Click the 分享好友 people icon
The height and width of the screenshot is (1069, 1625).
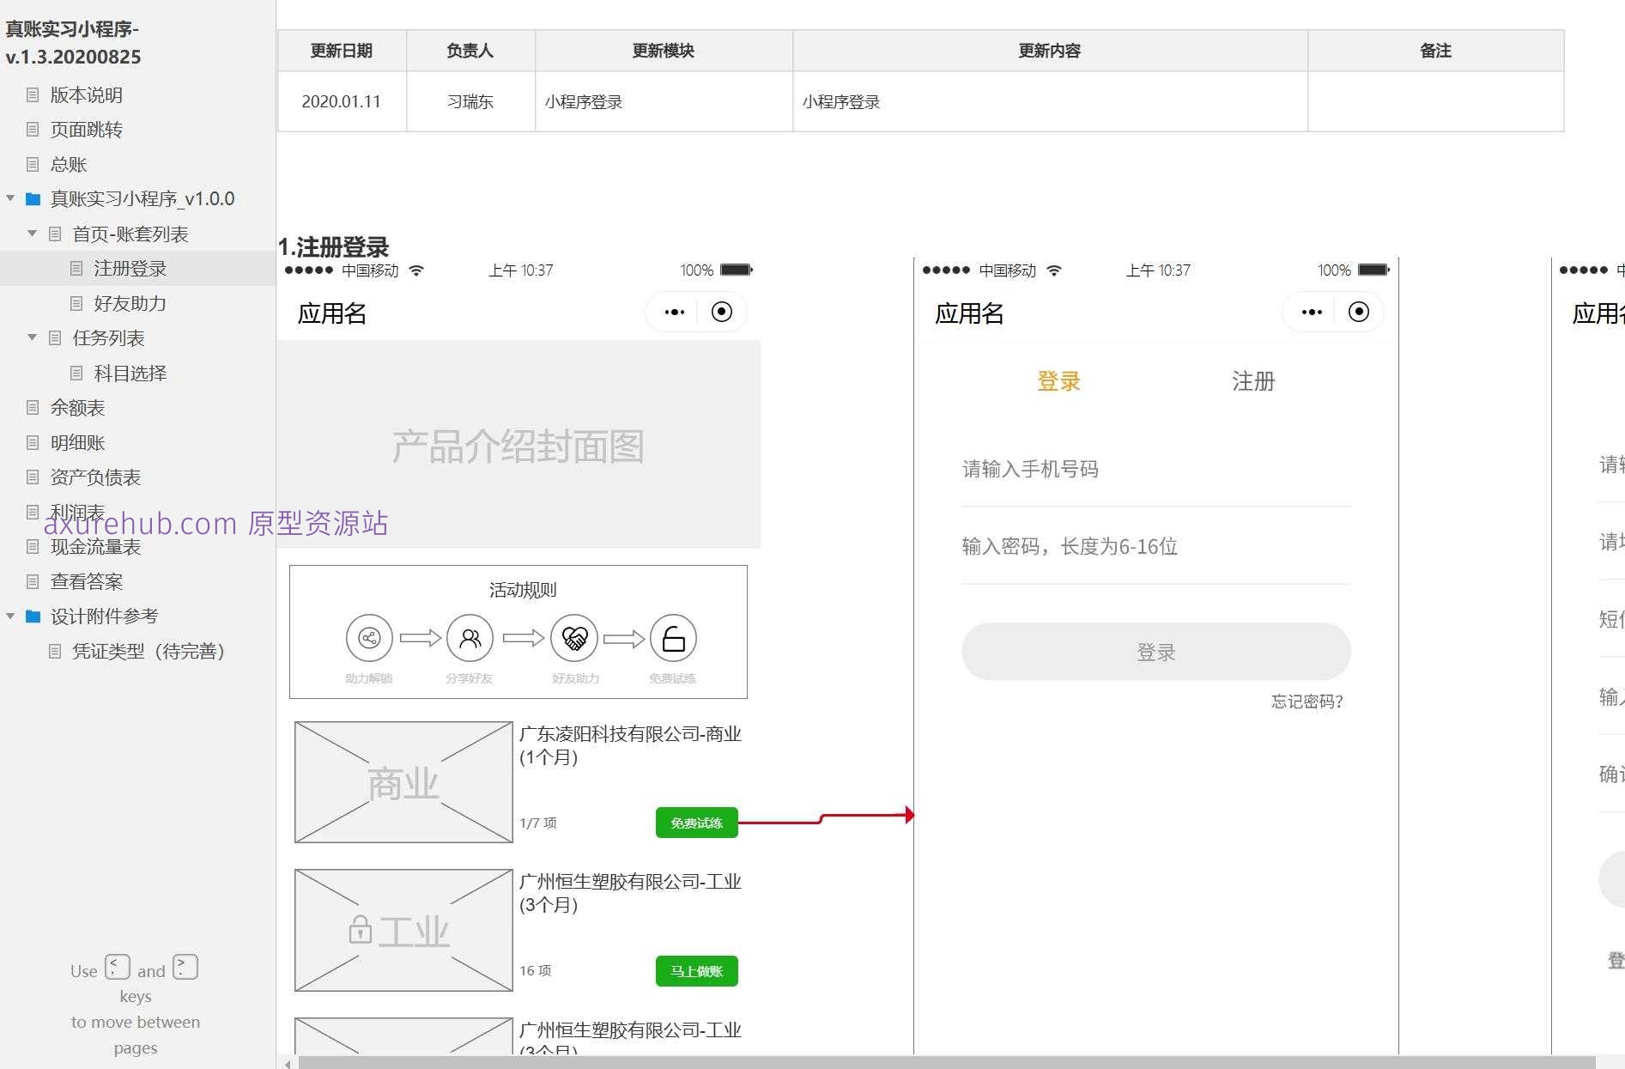(x=470, y=637)
